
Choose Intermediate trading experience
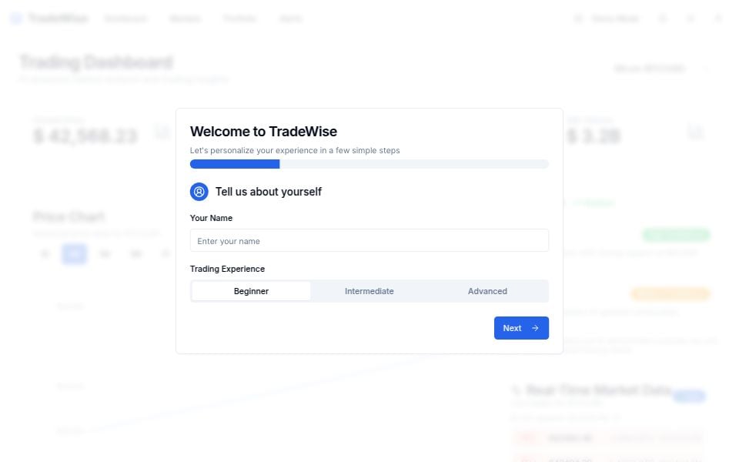(x=369, y=291)
